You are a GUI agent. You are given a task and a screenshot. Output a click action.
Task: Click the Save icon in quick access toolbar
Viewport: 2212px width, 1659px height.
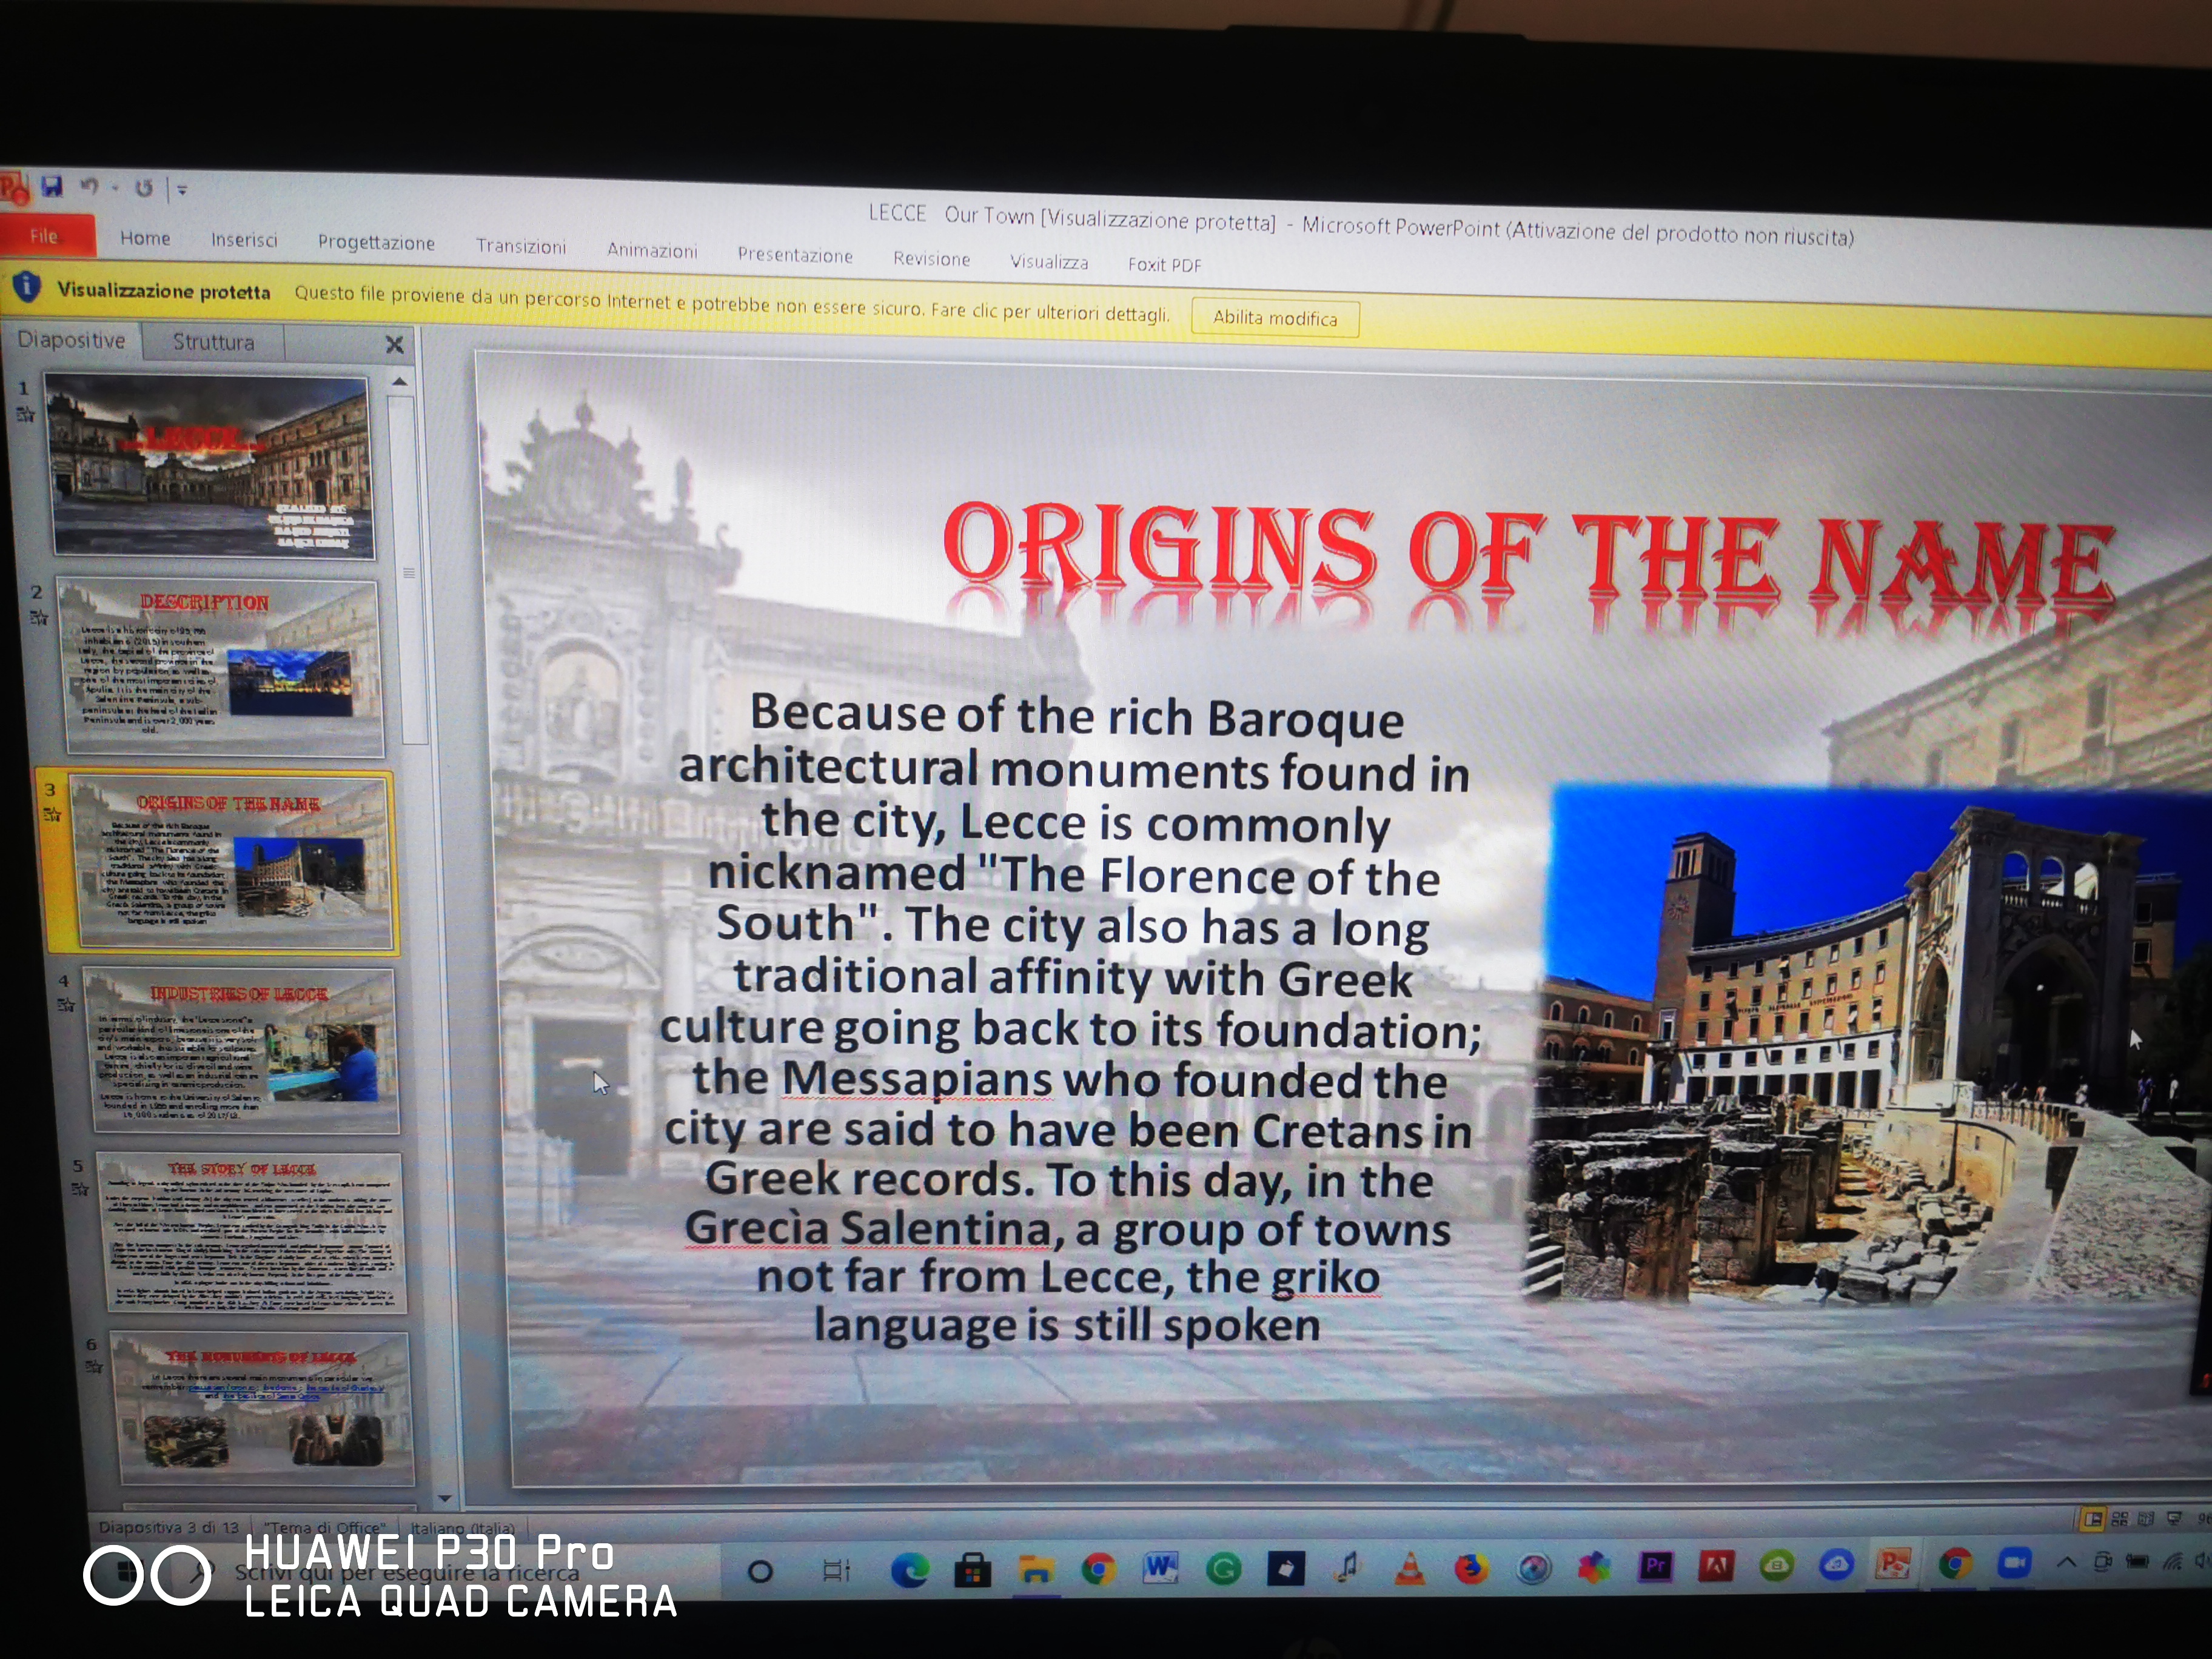pyautogui.click(x=52, y=186)
